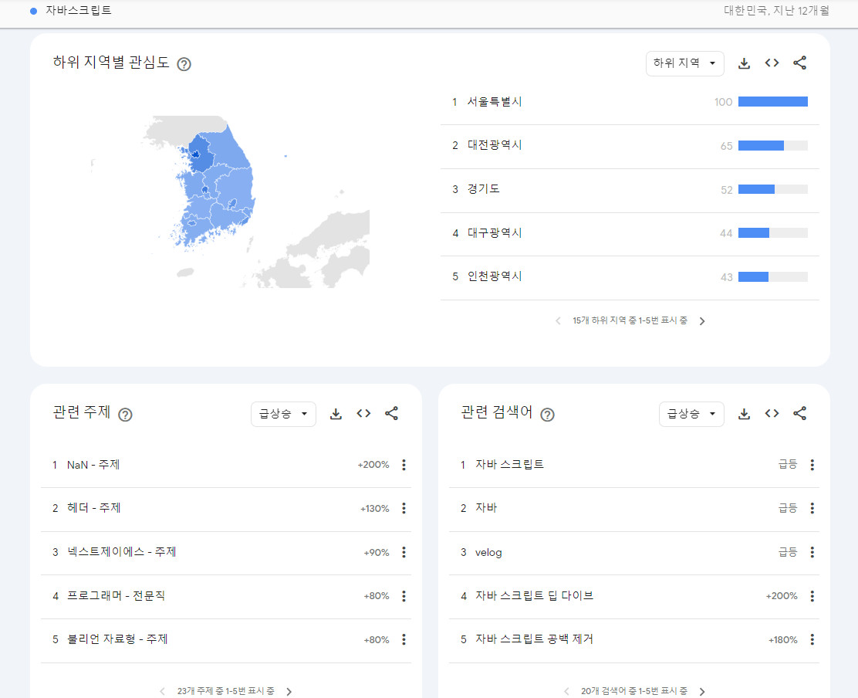The height and width of the screenshot is (698, 858).
Task: Click the 대전광역시 interest bar
Action: click(772, 146)
